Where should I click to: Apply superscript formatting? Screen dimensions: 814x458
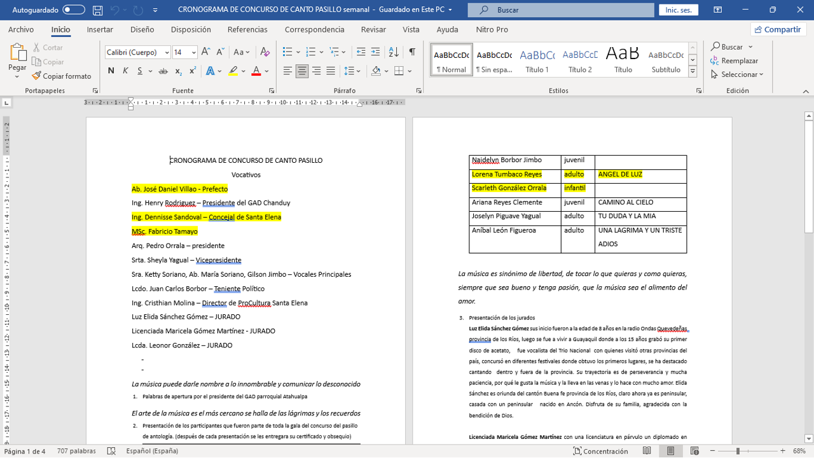(192, 71)
